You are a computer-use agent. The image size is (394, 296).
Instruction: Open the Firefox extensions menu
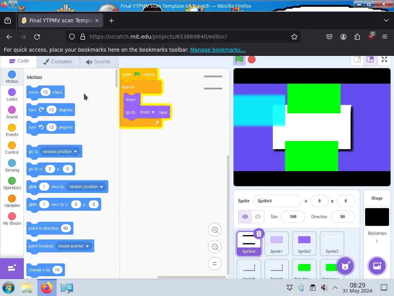pos(357,37)
